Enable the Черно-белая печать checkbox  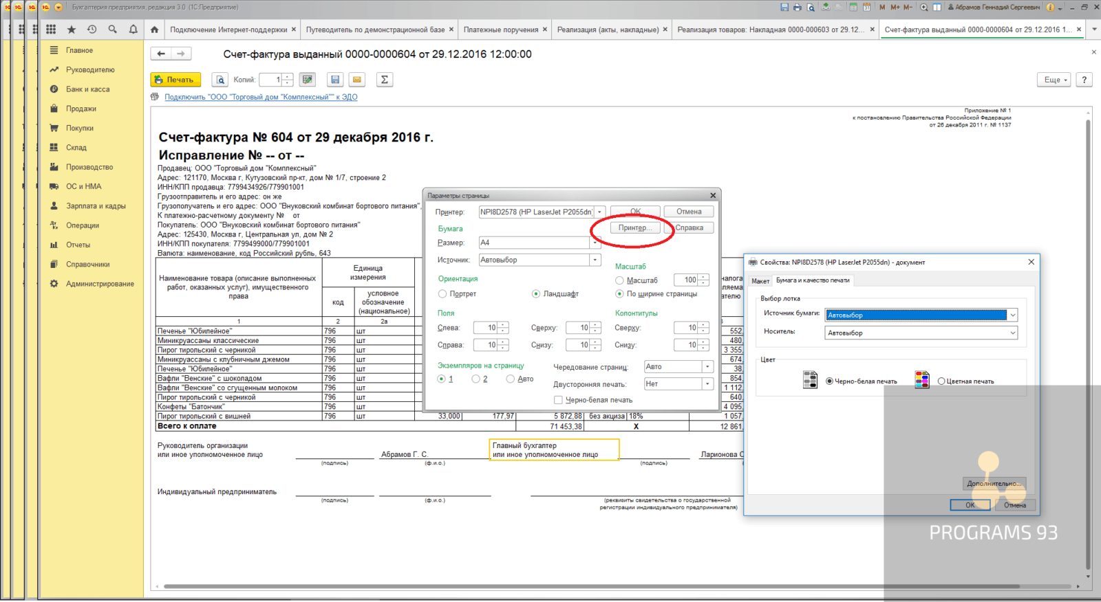coord(558,400)
